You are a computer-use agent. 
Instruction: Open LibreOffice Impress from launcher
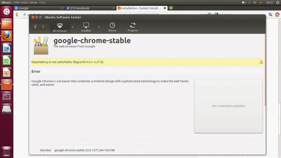(7, 72)
